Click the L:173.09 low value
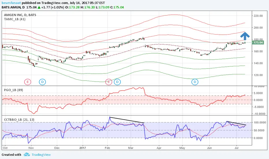This screenshot has width=269, height=159. [x=102, y=8]
